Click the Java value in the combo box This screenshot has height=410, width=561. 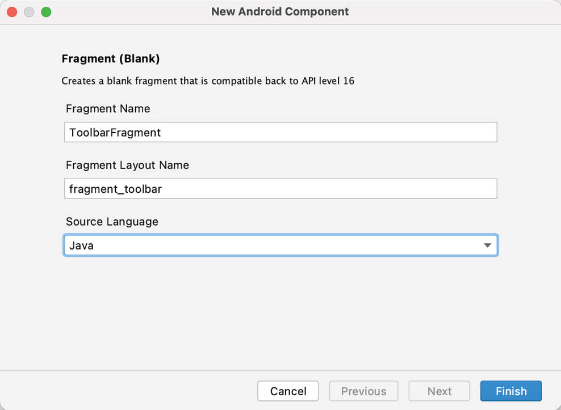pos(82,246)
